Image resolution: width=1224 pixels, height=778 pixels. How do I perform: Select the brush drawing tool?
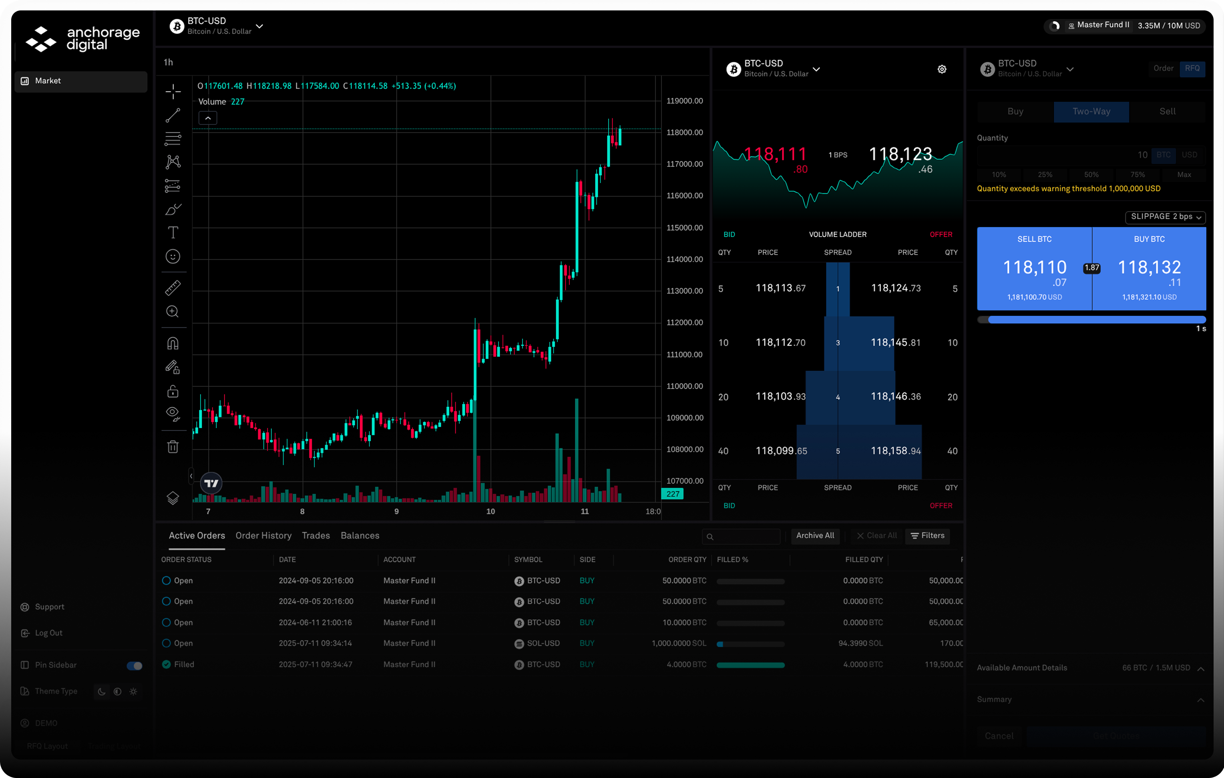pos(173,209)
